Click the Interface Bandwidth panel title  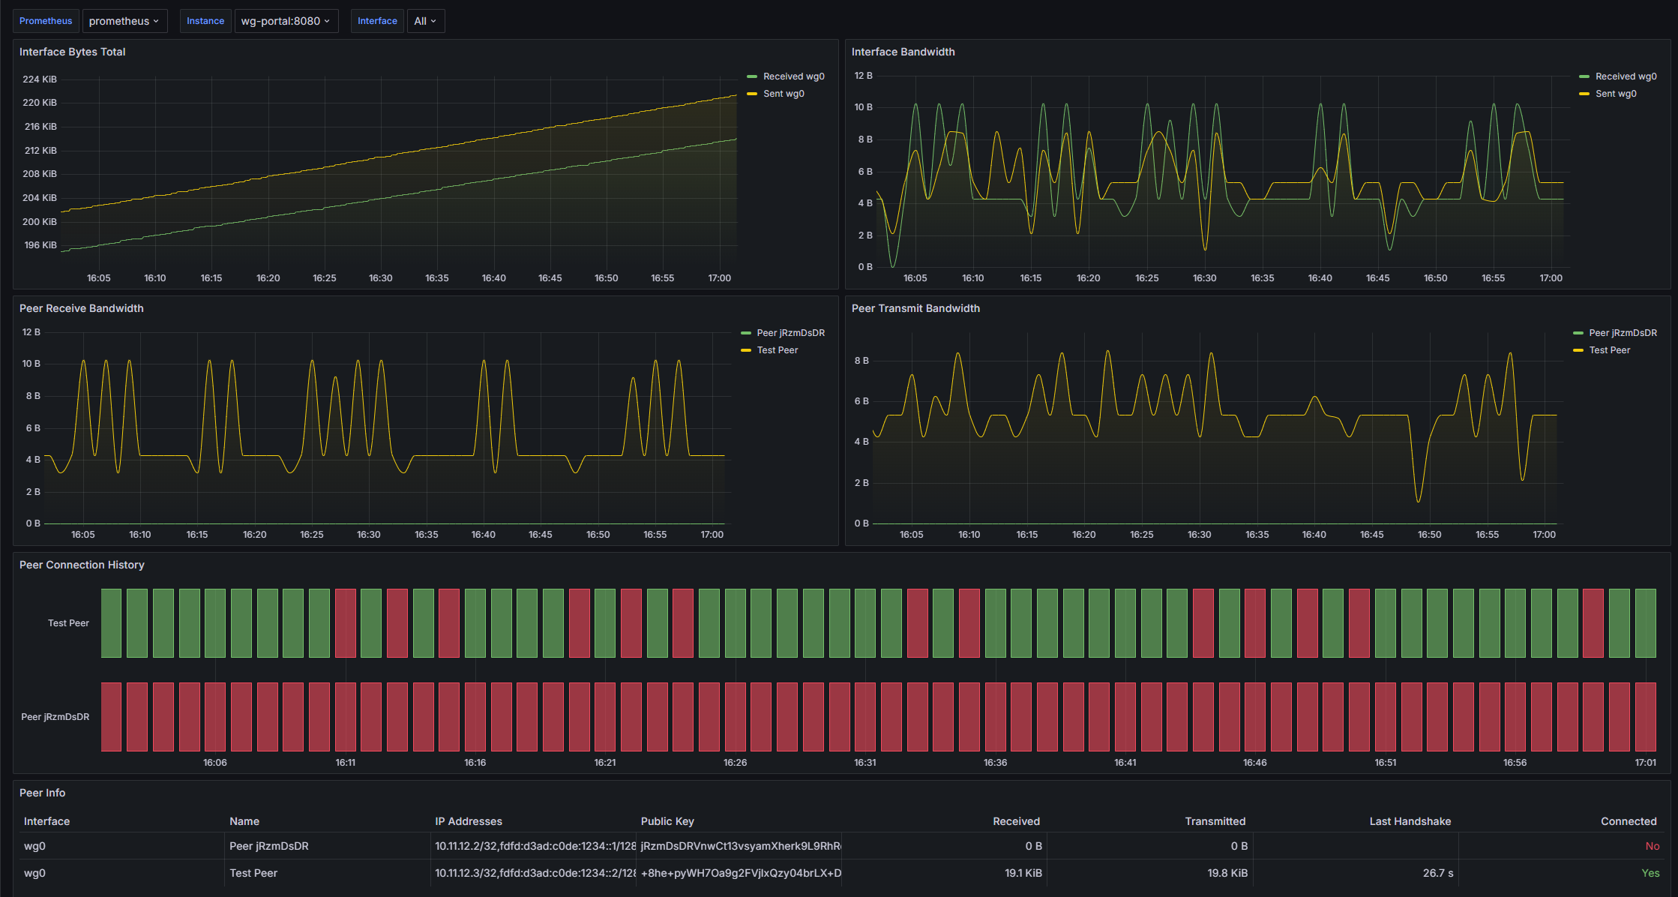click(903, 52)
